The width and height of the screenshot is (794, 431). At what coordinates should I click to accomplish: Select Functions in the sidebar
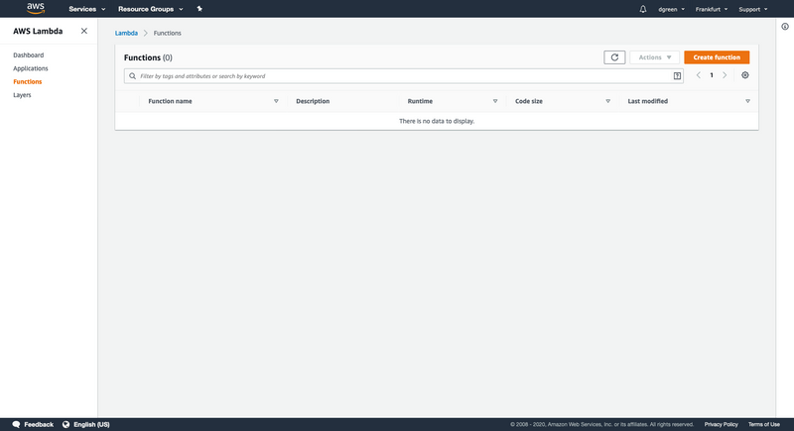coord(28,81)
